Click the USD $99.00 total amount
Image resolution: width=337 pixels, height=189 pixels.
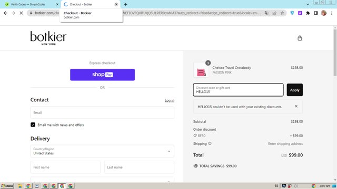click(x=292, y=155)
